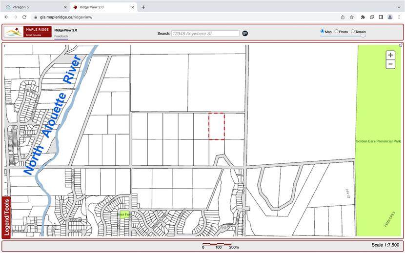
Task: Click the address search input field
Action: click(205, 33)
